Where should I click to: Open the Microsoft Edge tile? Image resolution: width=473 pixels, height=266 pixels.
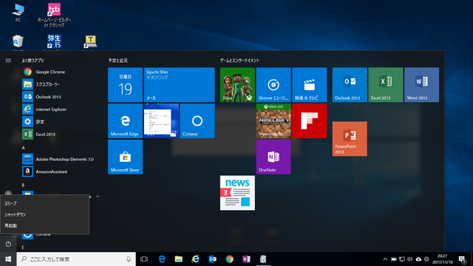[125, 121]
